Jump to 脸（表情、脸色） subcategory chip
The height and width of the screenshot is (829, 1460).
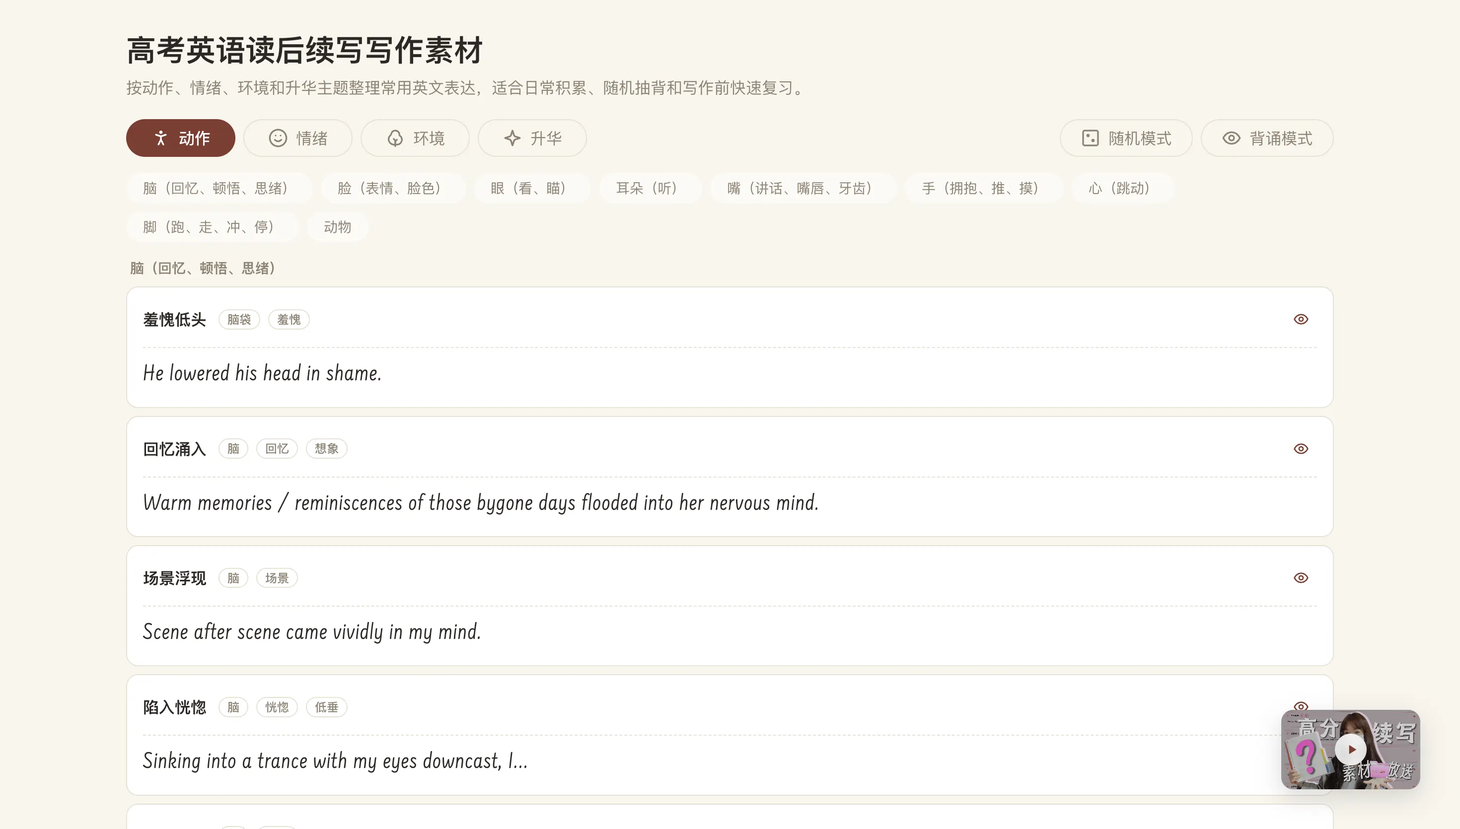pos(393,188)
